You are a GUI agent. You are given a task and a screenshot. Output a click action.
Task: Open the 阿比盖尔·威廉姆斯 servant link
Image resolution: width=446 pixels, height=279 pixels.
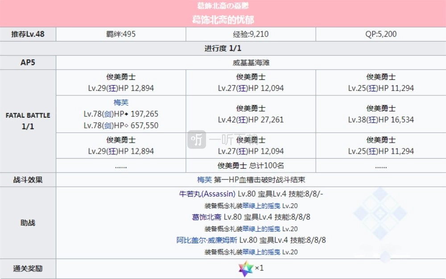[206, 240]
